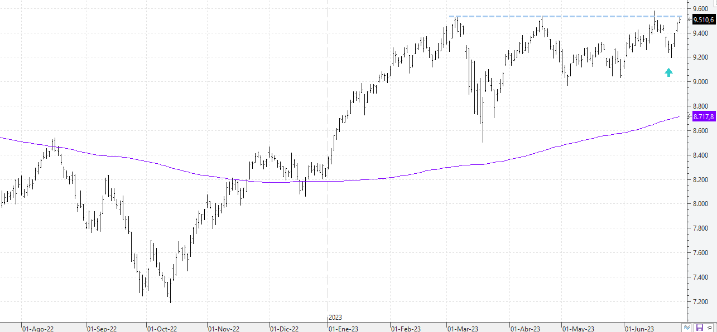Click the purple floppy disk save icon

pos(700,328)
